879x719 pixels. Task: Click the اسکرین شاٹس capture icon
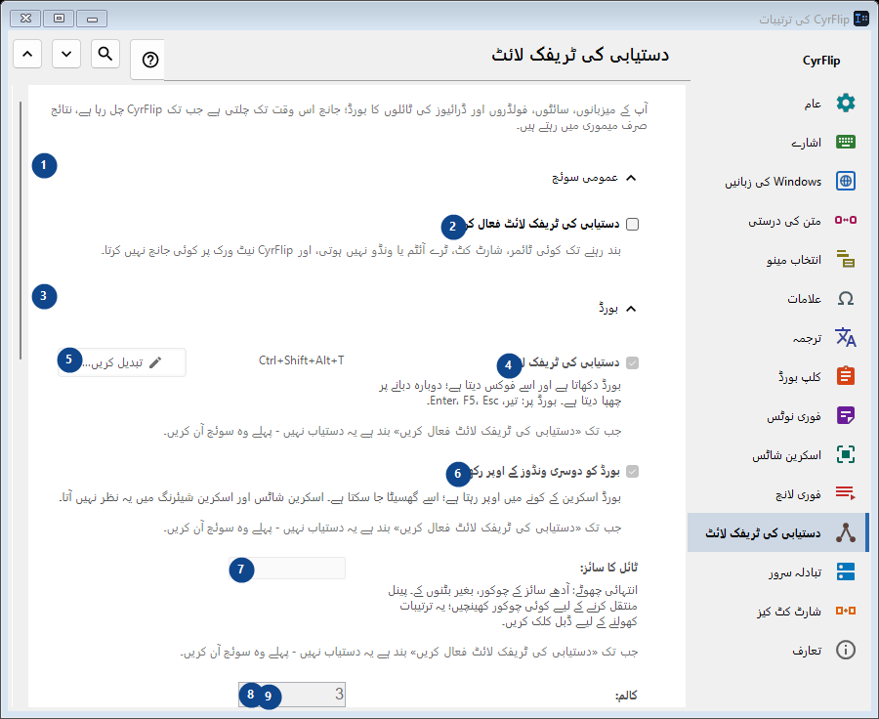pyautogui.click(x=846, y=454)
